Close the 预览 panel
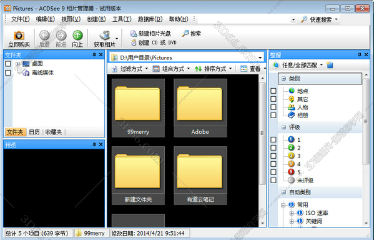 click(101, 144)
